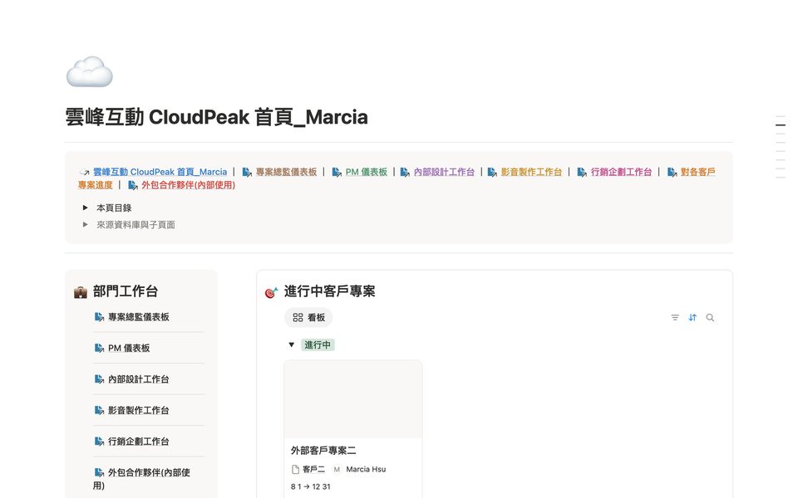Open the filter icon in 進行中客戶專案
The height and width of the screenshot is (498, 798).
click(x=675, y=318)
